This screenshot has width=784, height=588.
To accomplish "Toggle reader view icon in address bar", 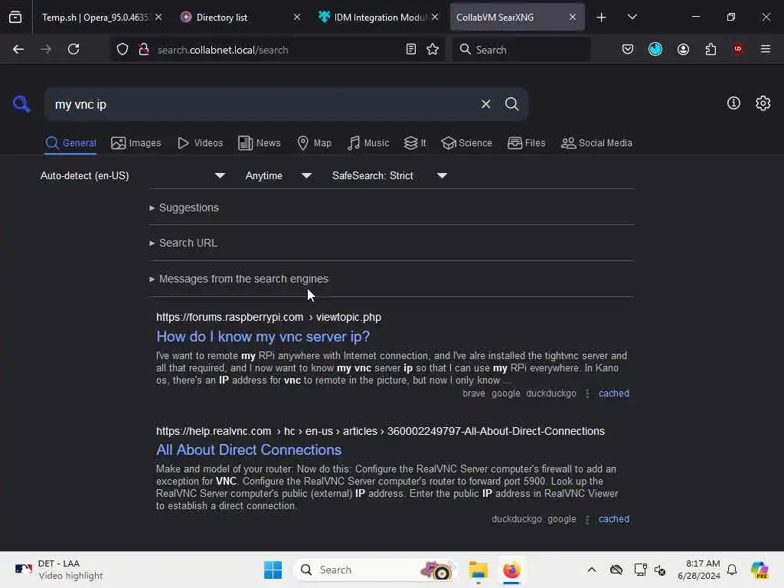I will click(411, 49).
